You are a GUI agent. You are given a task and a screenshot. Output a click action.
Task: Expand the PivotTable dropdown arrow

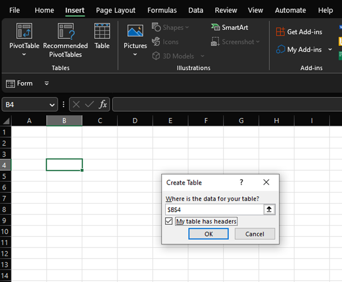[x=24, y=54]
